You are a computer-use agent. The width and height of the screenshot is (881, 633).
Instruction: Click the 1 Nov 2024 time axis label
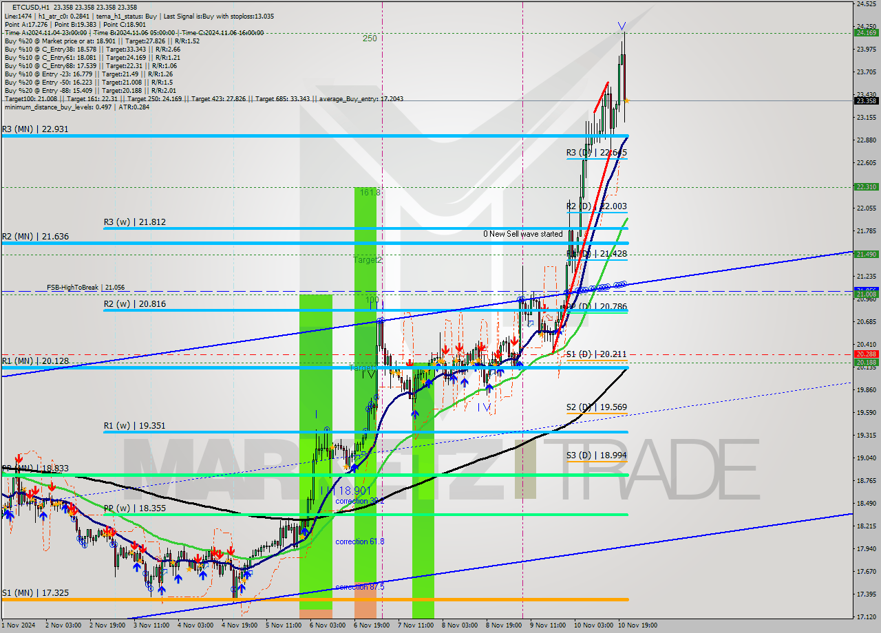tap(17, 625)
